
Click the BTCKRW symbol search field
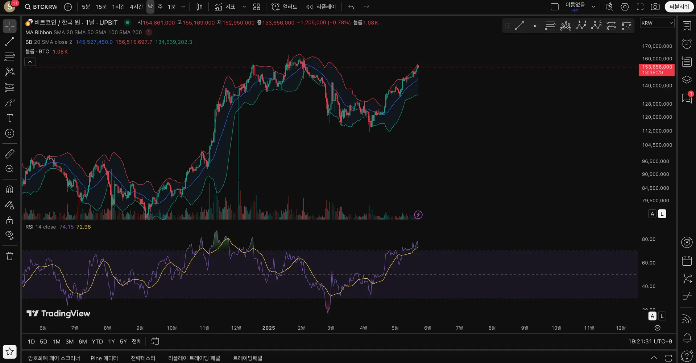[41, 7]
